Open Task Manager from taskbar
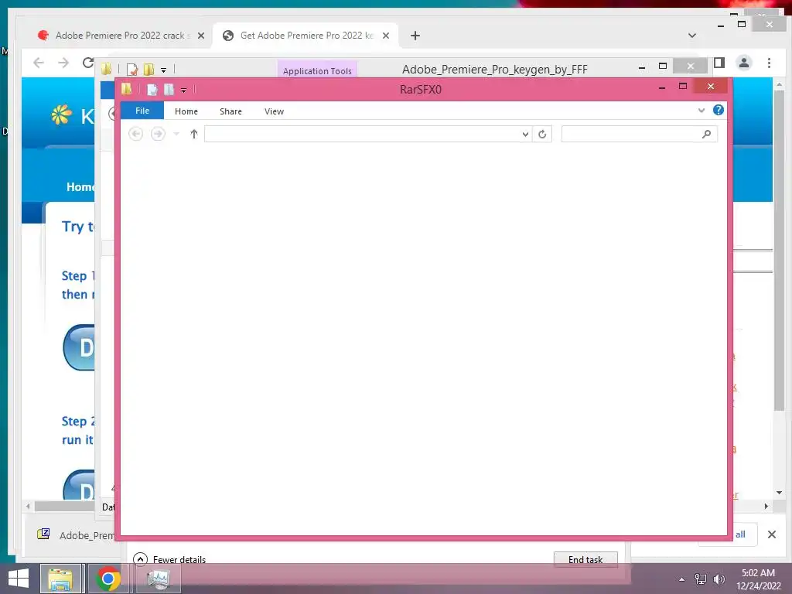Viewport: 792px width, 594px height. 159,579
